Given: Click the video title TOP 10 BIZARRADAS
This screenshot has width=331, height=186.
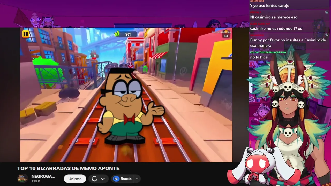Looking at the screenshot, I should pyautogui.click(x=68, y=168).
